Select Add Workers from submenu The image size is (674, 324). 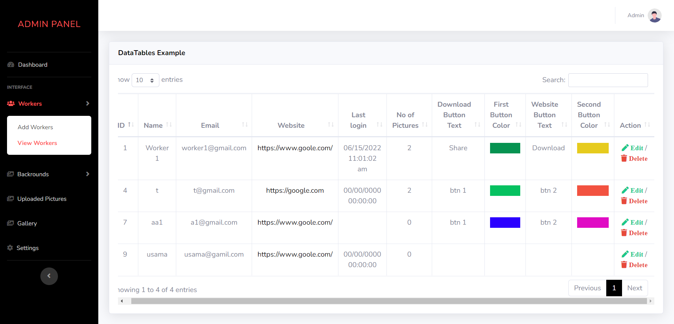click(35, 127)
